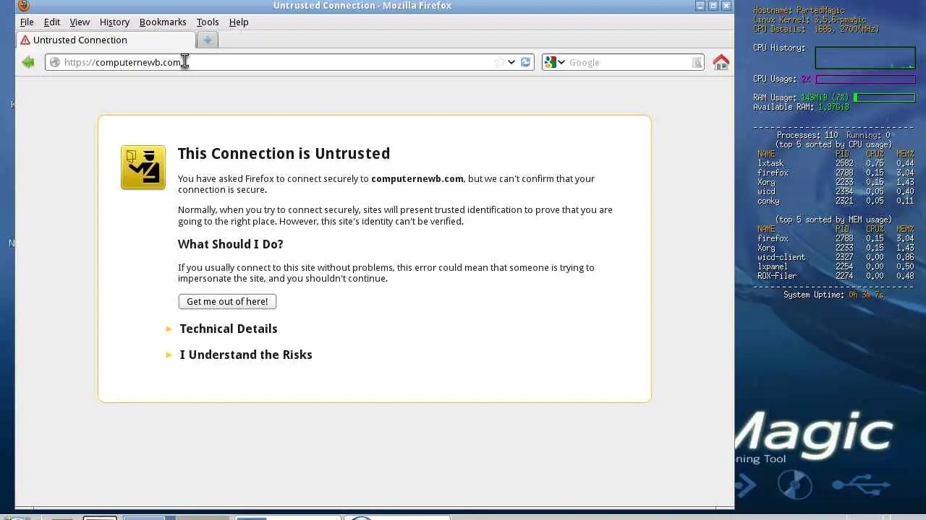Viewport: 926px width, 520px height.
Task: Click the site identity globe icon
Action: coord(55,62)
